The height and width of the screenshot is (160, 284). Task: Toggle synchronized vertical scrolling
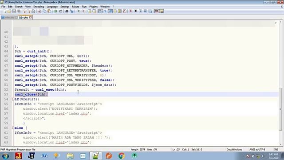(x=89, y=11)
